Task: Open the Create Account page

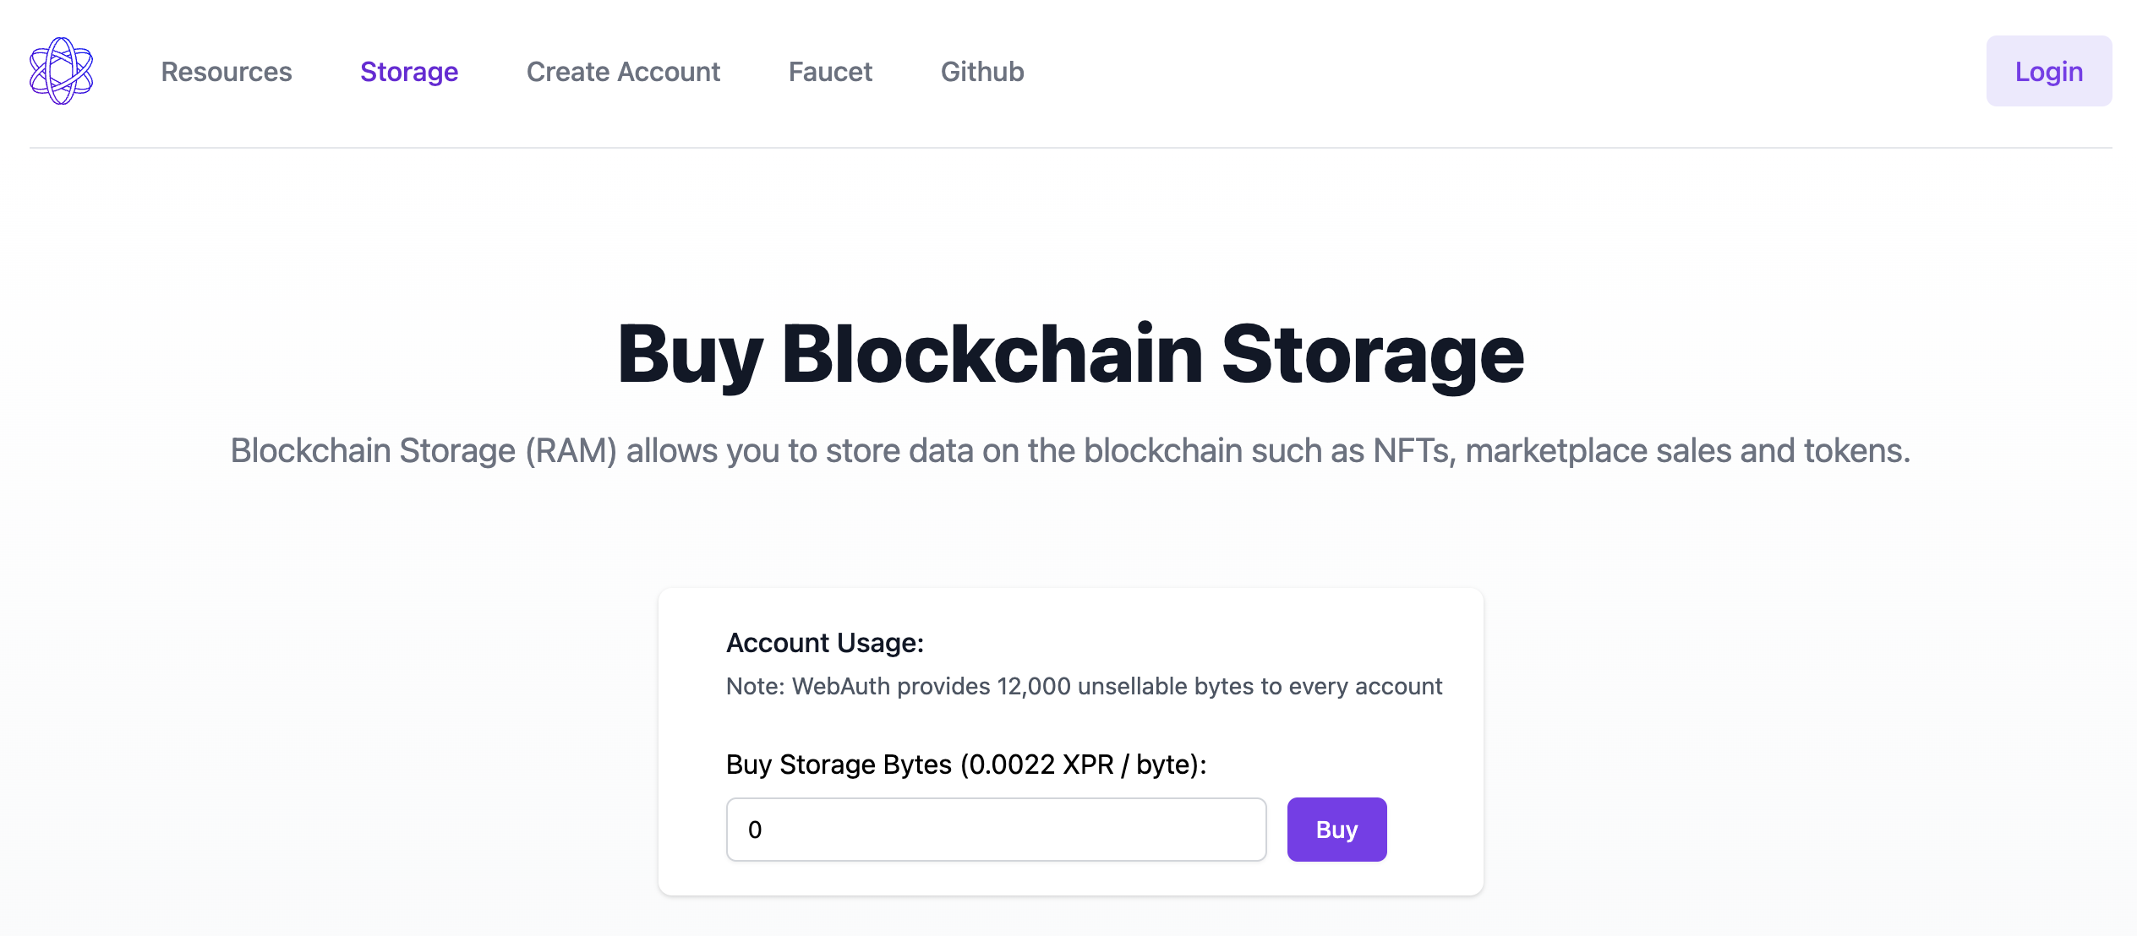Action: pyautogui.click(x=622, y=72)
